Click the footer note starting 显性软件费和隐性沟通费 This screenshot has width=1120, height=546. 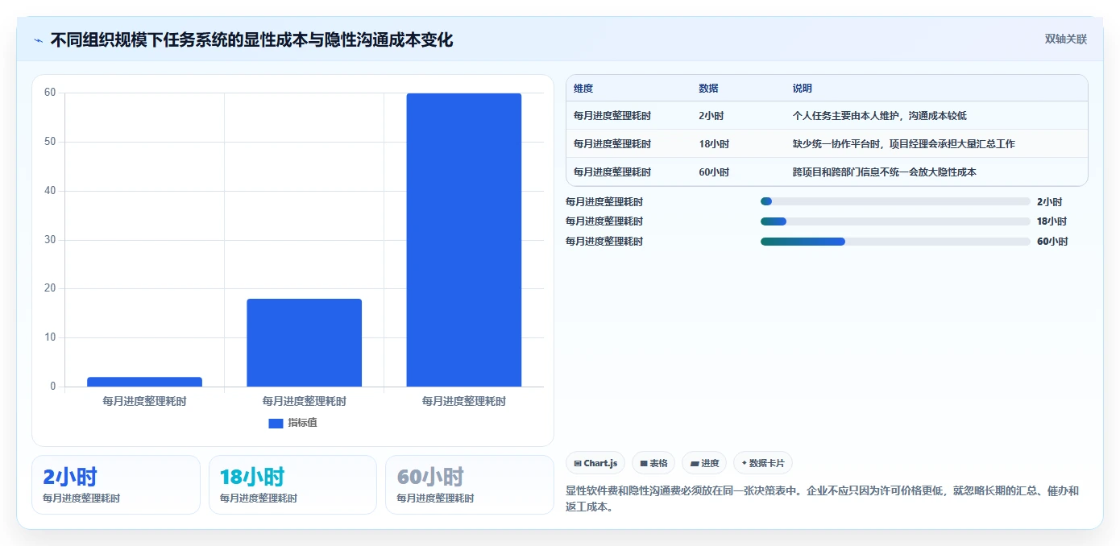click(x=823, y=499)
